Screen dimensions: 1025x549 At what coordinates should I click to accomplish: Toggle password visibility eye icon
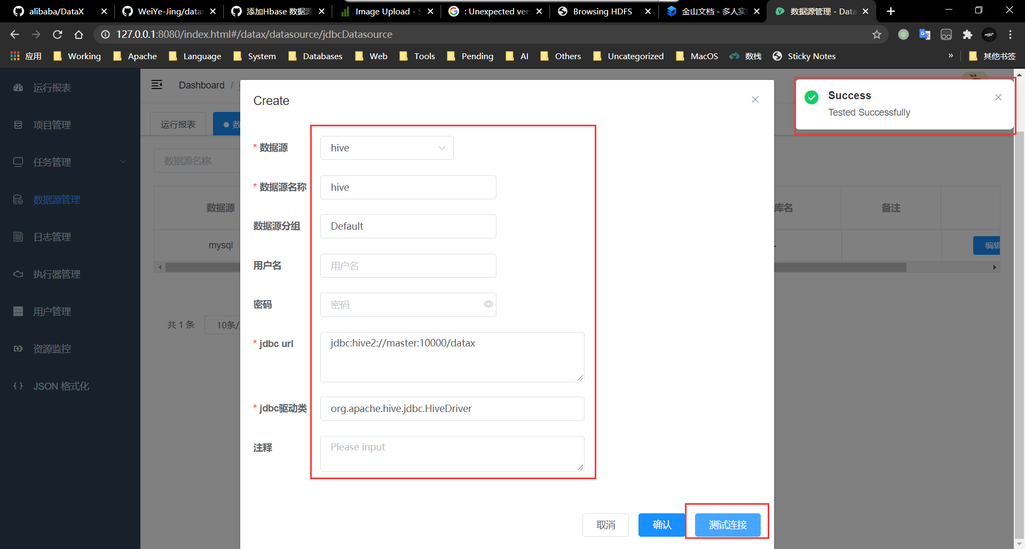click(488, 304)
